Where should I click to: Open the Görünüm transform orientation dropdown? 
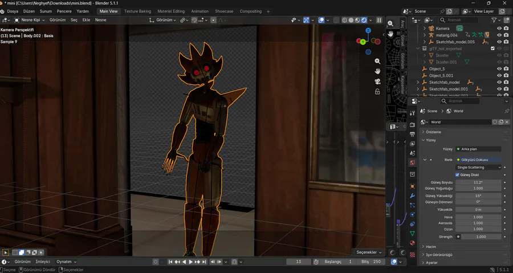coord(163,20)
